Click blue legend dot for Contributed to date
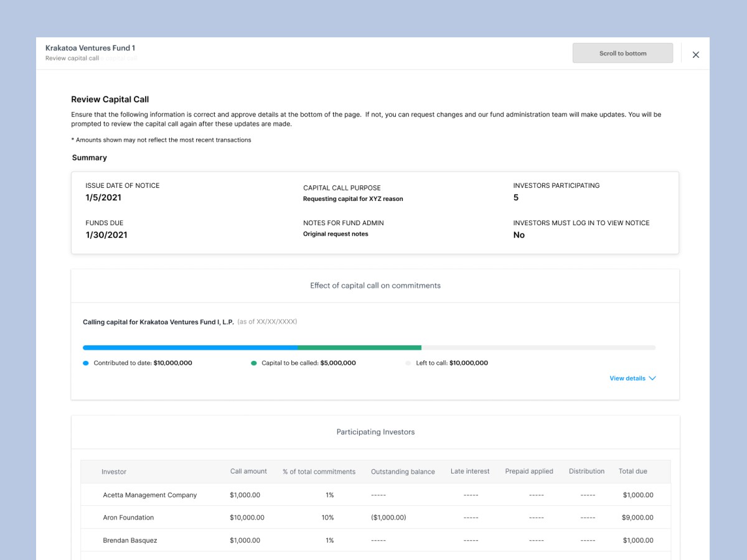This screenshot has height=560, width=747. (86, 363)
